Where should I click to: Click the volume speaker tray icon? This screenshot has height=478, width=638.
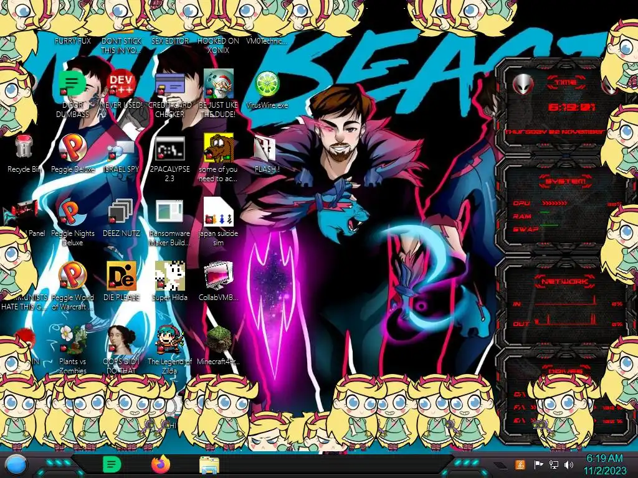coord(568,464)
